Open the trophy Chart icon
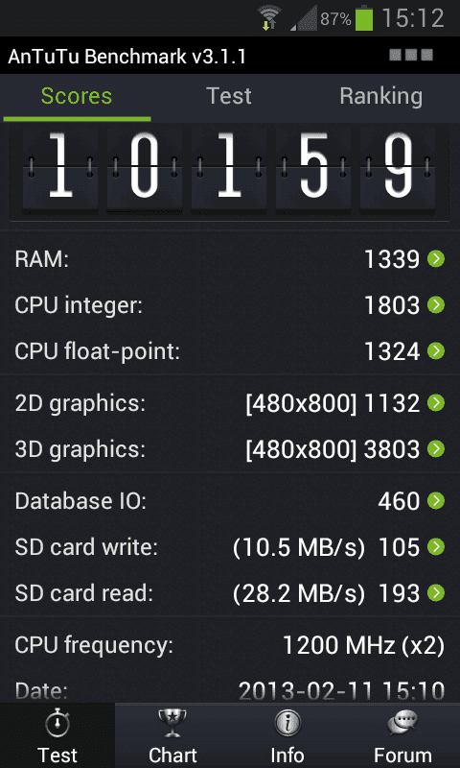The width and height of the screenshot is (460, 768). tap(172, 724)
